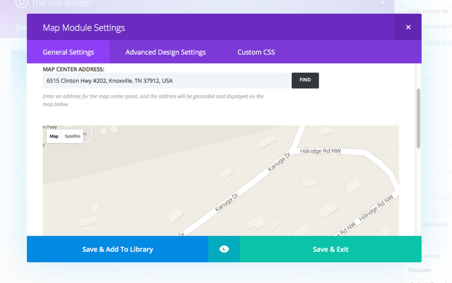Screen dimensions: 452x283
Task: Click The Divi Builder heading text
Action: coord(61,4)
